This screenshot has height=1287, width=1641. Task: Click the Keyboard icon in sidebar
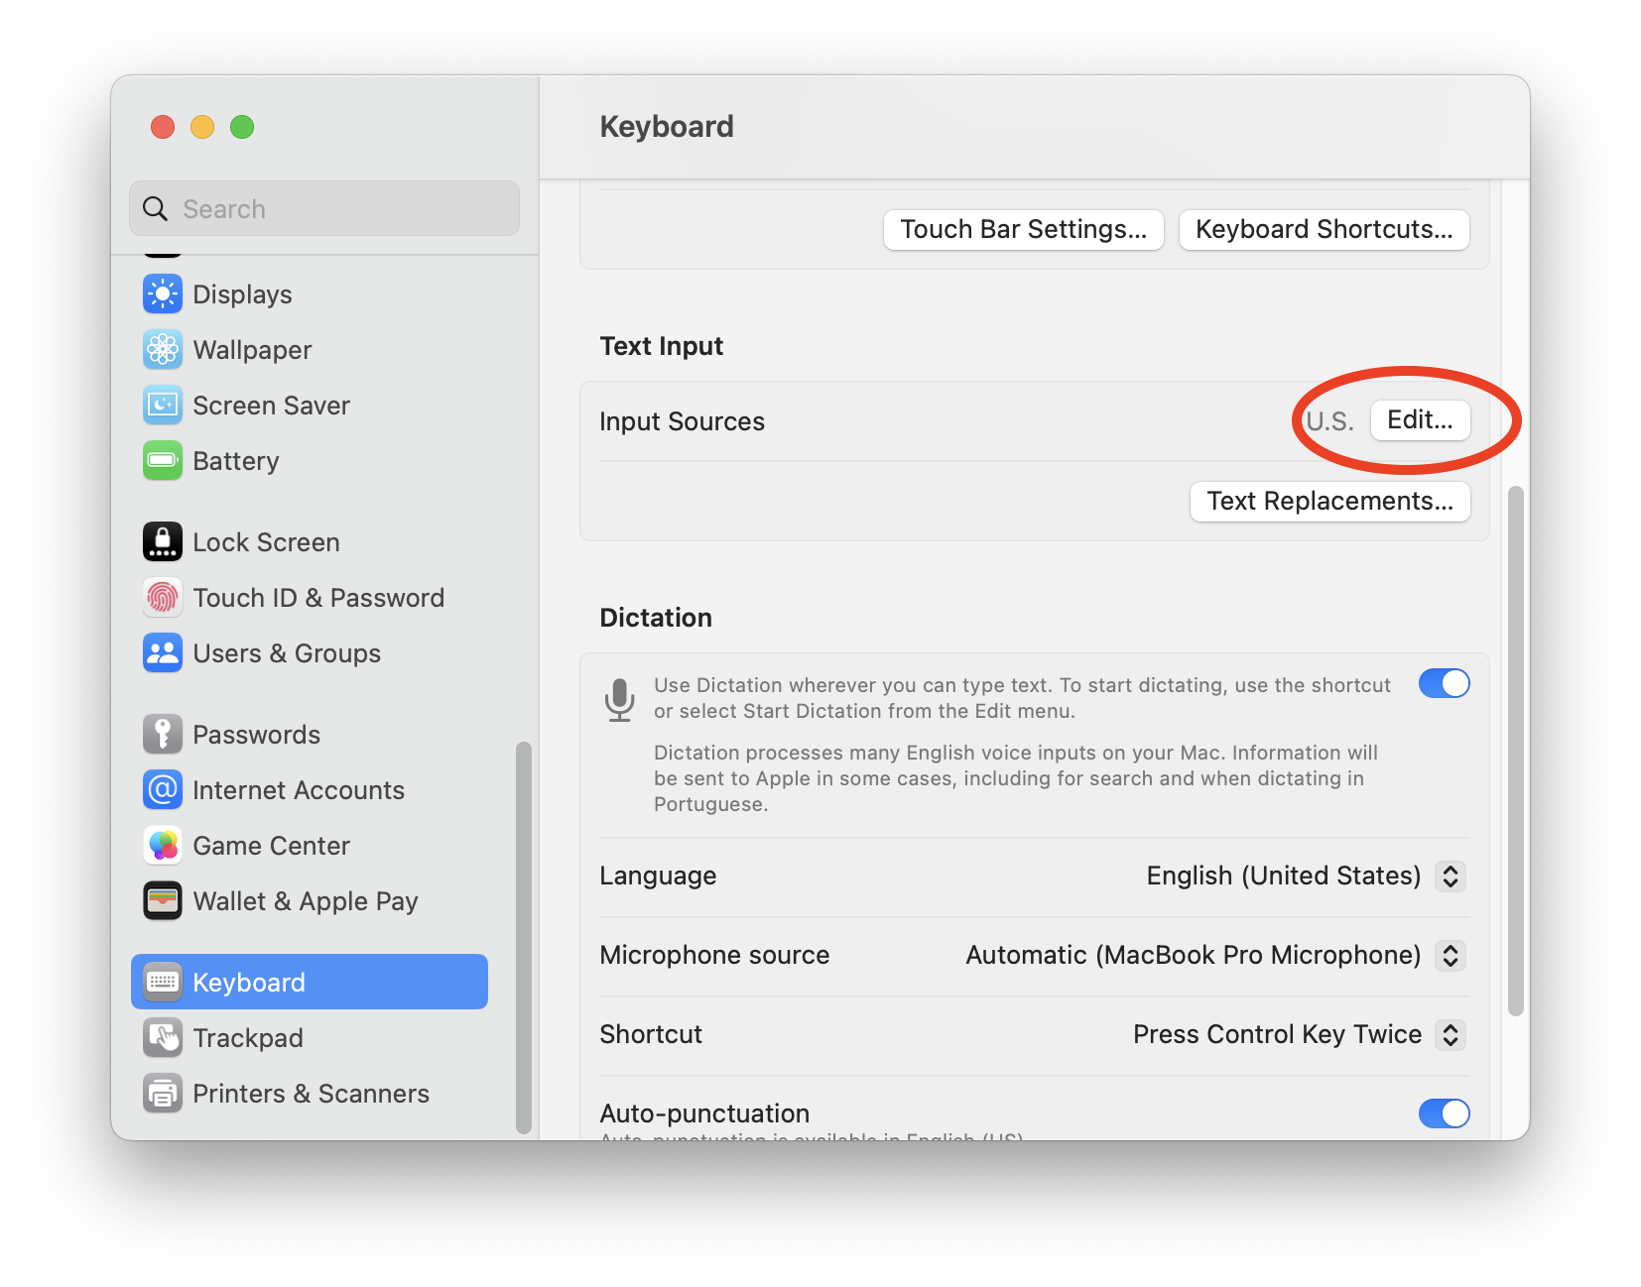click(163, 983)
